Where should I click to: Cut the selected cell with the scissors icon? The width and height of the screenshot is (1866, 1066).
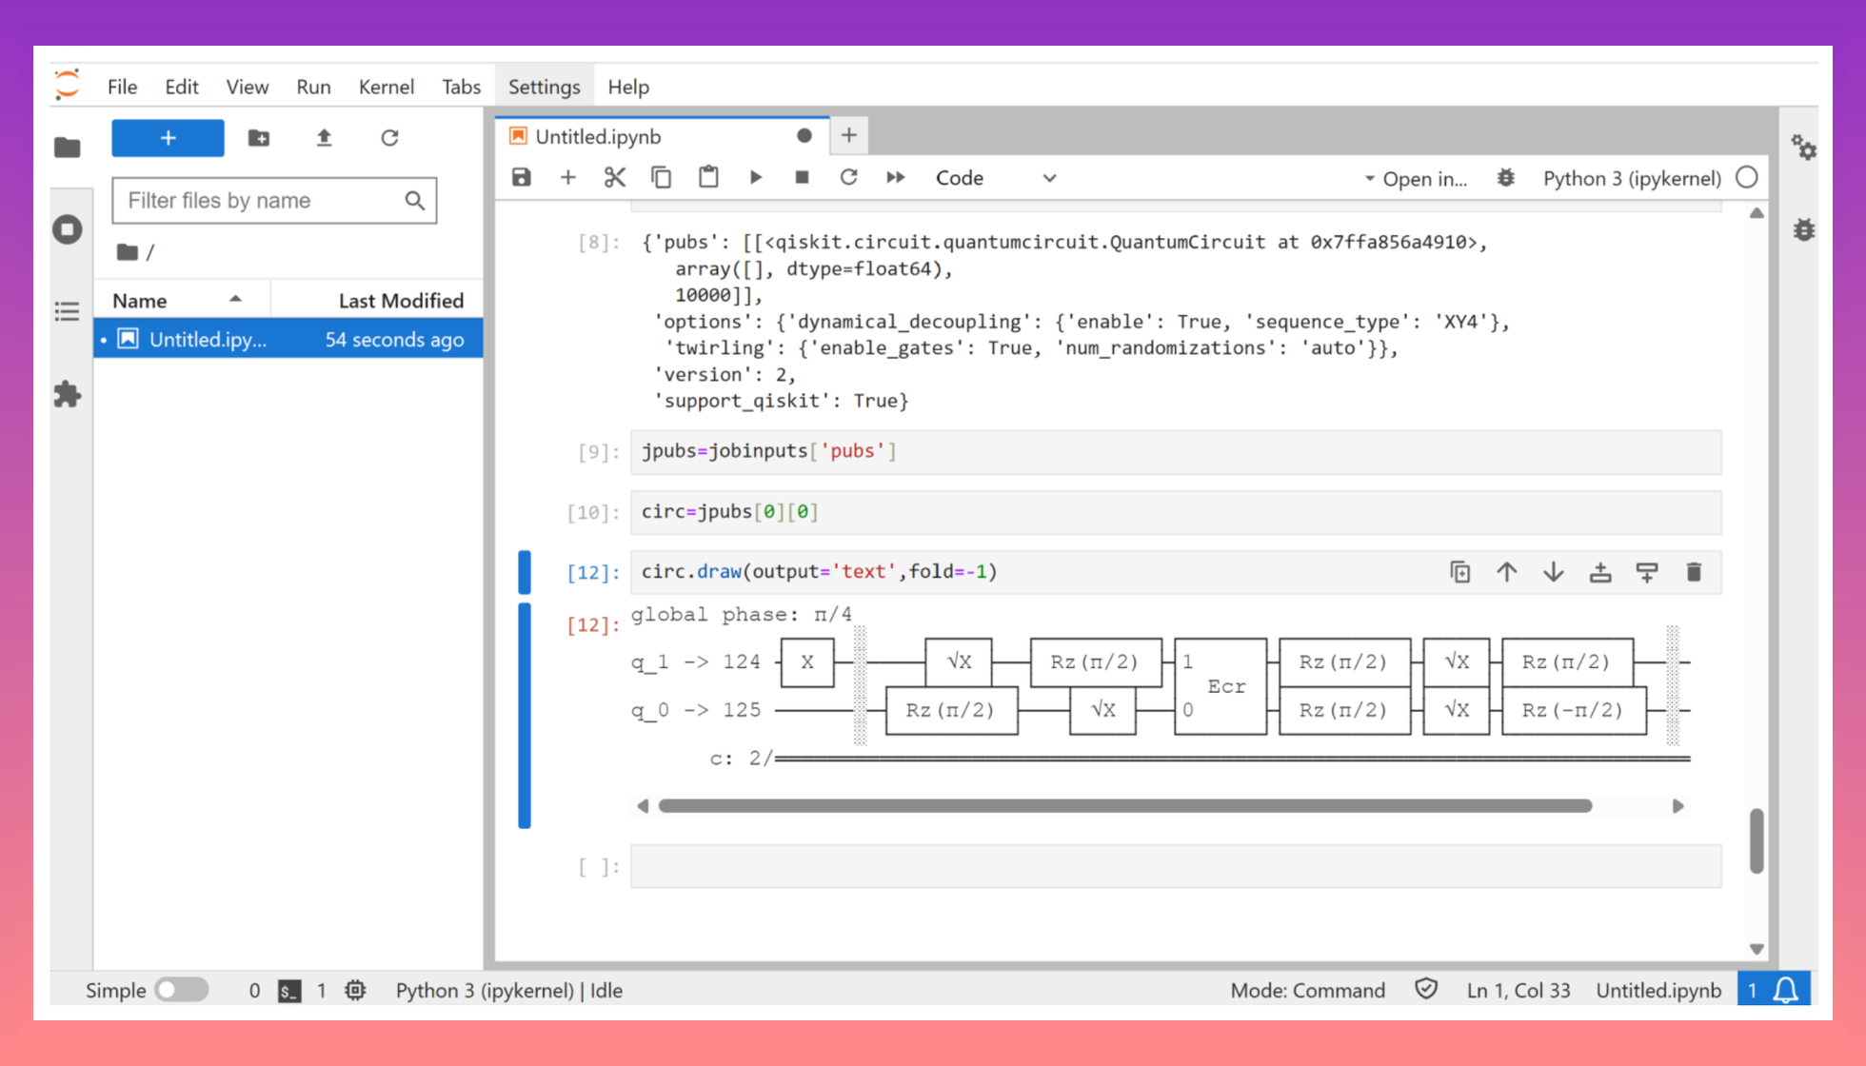(x=614, y=177)
